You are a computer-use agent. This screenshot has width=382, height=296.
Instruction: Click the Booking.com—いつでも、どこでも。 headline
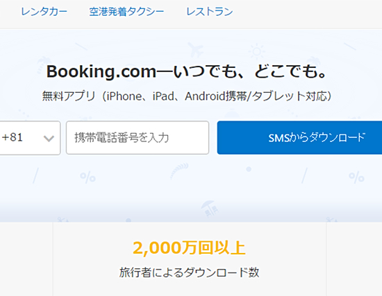187,71
